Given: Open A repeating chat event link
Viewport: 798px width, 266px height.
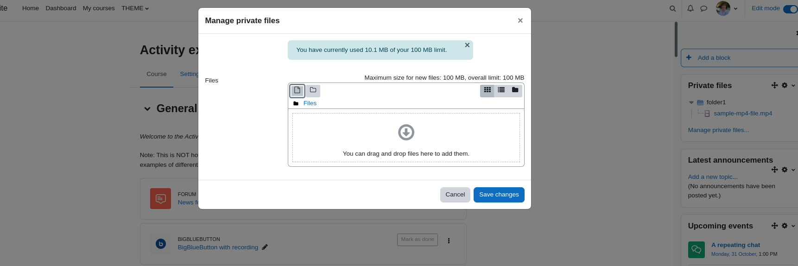Looking at the screenshot, I should coord(736,245).
